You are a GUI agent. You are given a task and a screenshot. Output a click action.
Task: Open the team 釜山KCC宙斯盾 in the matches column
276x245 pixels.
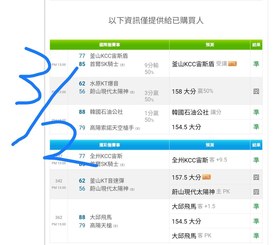coord(109,56)
